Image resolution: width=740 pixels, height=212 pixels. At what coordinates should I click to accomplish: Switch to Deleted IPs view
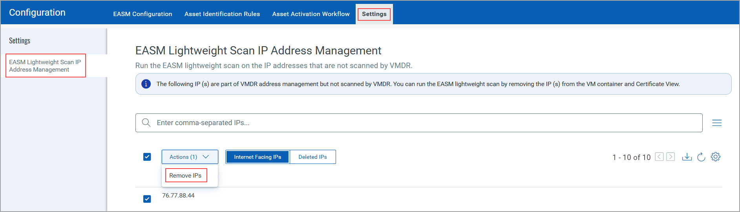pos(312,157)
